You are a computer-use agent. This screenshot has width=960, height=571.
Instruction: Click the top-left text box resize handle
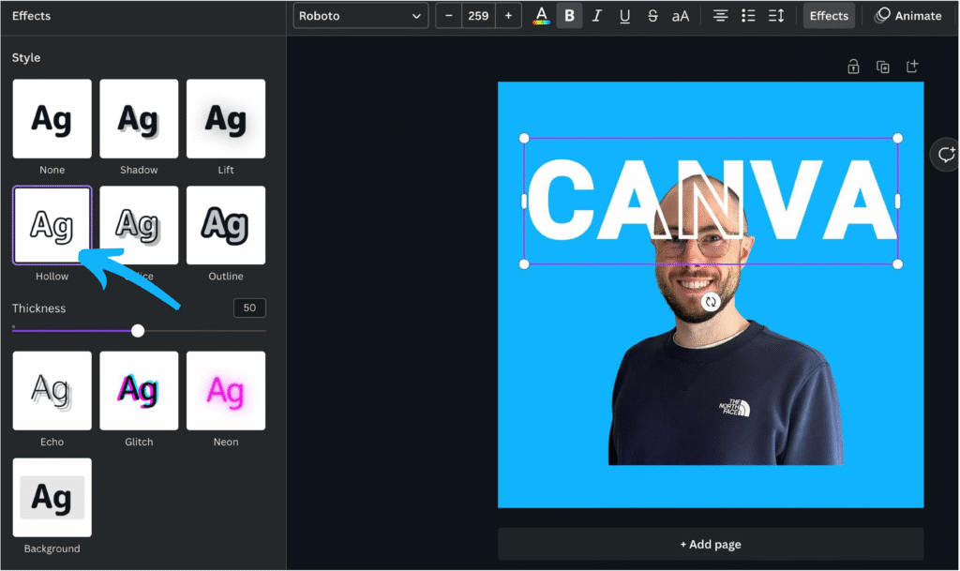point(524,139)
